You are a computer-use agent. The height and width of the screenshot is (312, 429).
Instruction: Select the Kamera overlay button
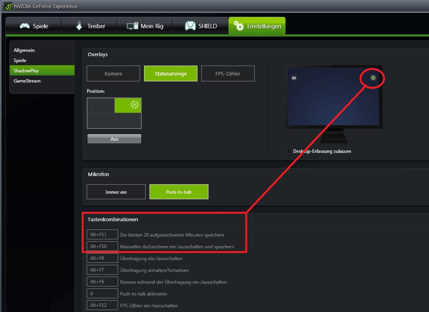click(x=113, y=73)
